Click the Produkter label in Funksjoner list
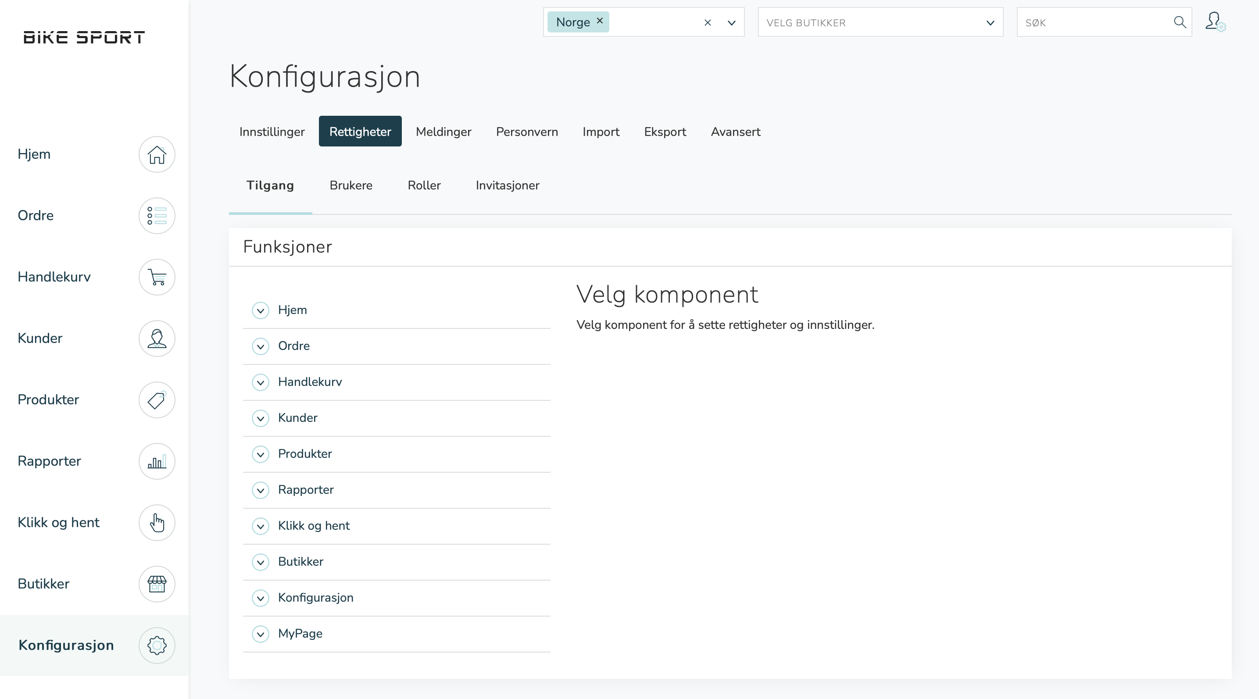This screenshot has width=1259, height=699. tap(305, 454)
